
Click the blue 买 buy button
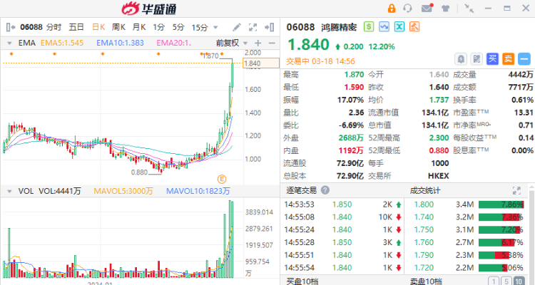point(492,59)
